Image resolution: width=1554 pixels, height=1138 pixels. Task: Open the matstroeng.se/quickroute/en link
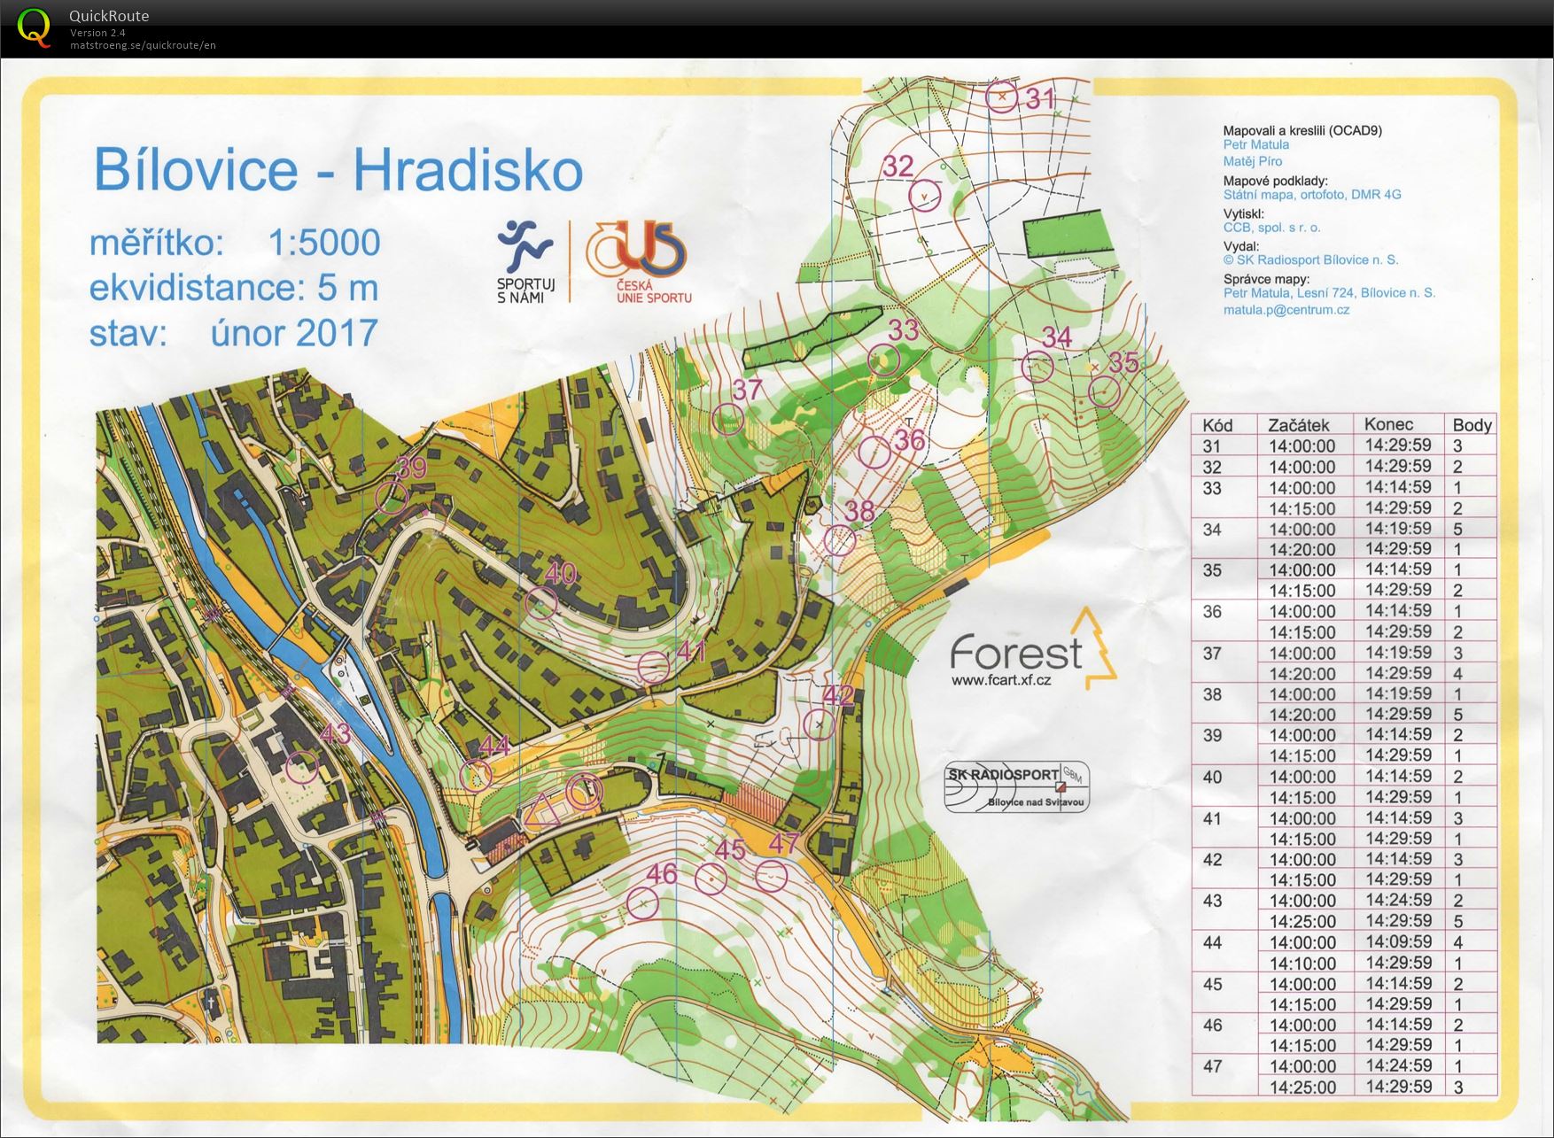[x=143, y=45]
